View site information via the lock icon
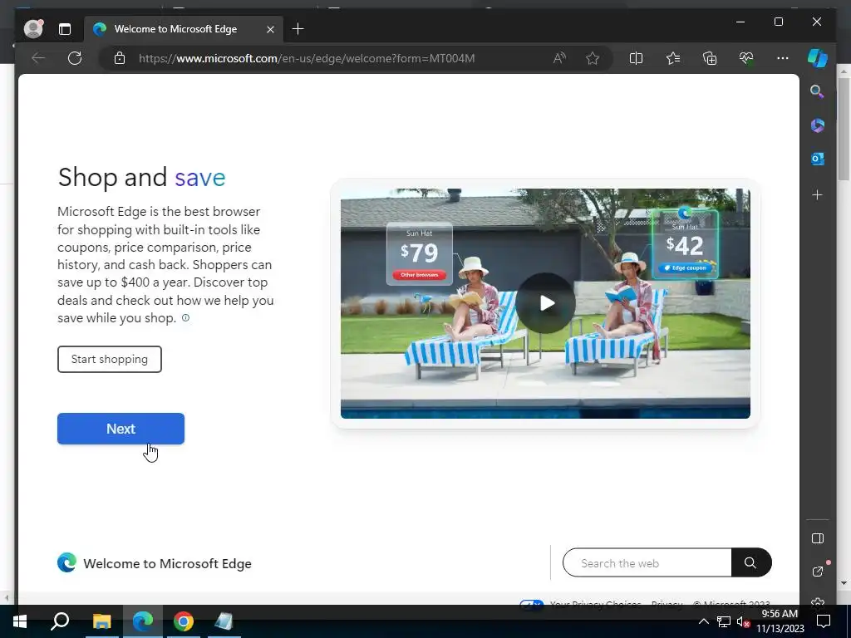Image resolution: width=851 pixels, height=638 pixels. point(120,58)
